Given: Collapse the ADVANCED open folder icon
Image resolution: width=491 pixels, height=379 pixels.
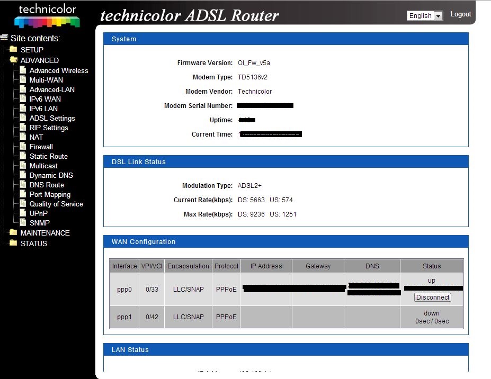Looking at the screenshot, I should point(13,59).
